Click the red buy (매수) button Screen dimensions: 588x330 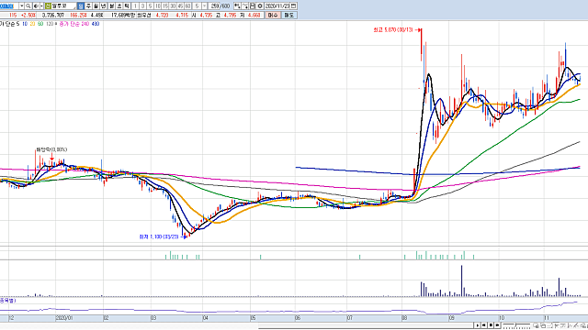[273, 15]
